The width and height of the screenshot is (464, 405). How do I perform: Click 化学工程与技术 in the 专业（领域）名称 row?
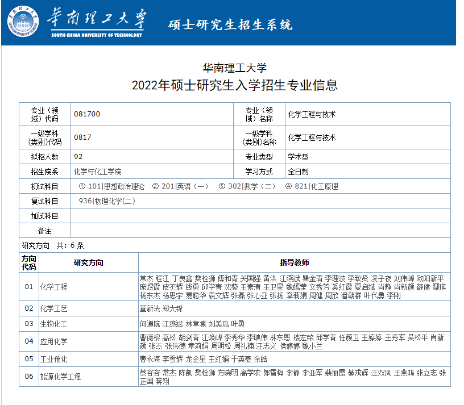pos(312,114)
